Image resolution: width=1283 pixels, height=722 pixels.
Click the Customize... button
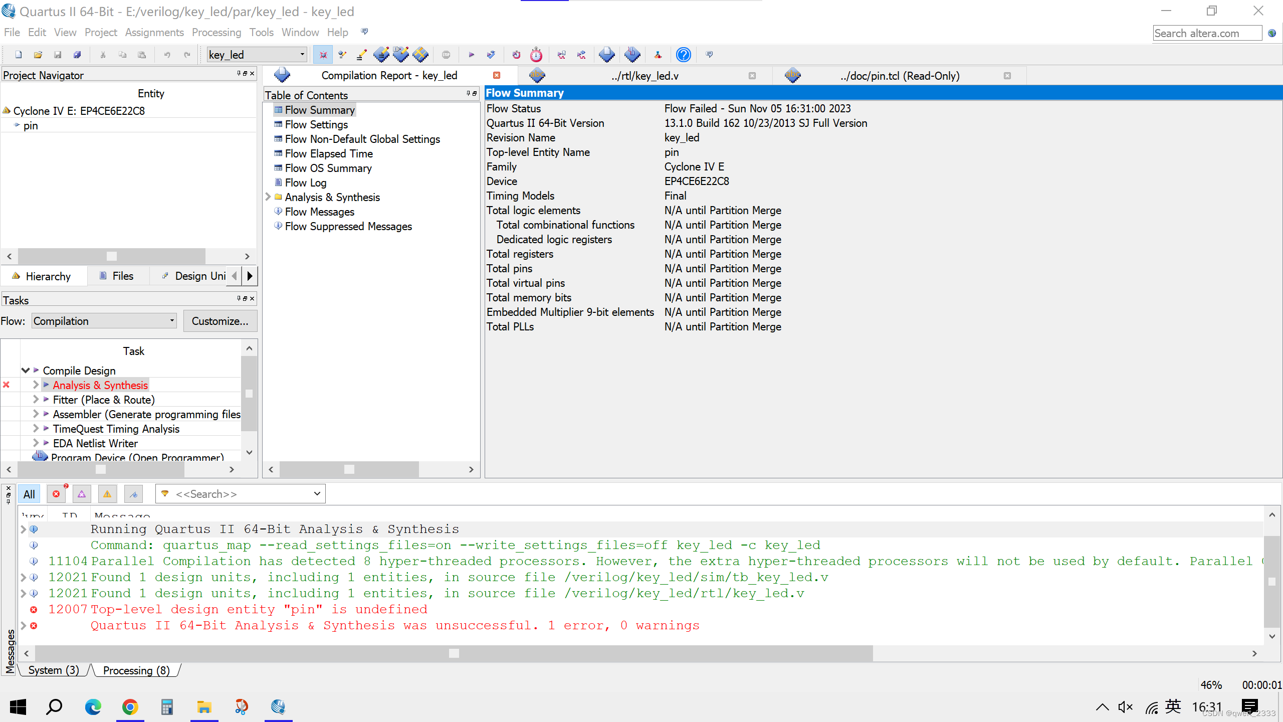220,321
